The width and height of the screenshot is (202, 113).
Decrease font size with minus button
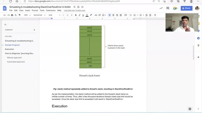click(x=63, y=15)
